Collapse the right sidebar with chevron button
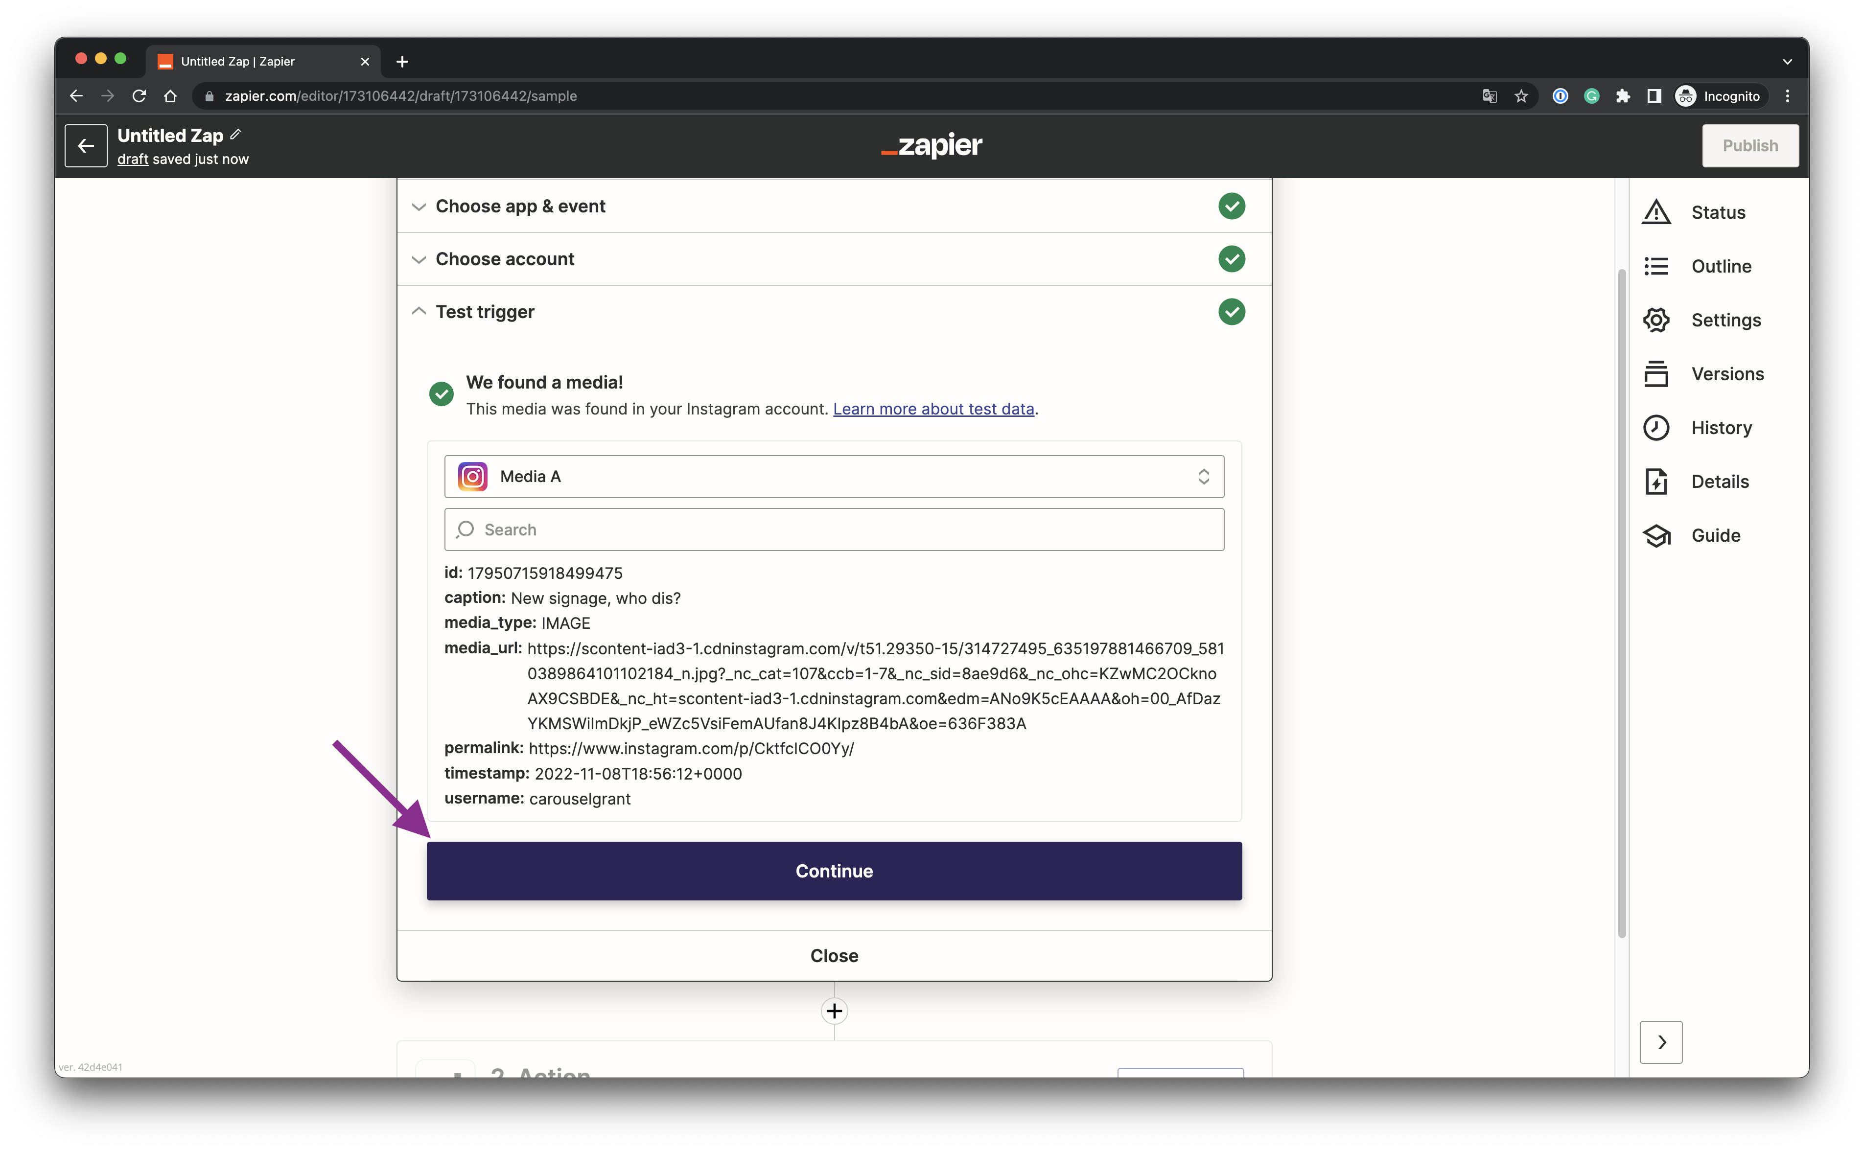The height and width of the screenshot is (1150, 1864). tap(1661, 1042)
